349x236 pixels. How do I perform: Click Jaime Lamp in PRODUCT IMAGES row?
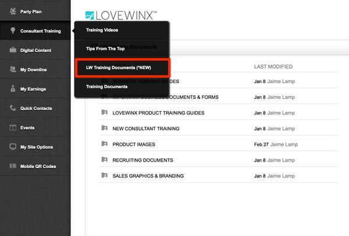284,145
